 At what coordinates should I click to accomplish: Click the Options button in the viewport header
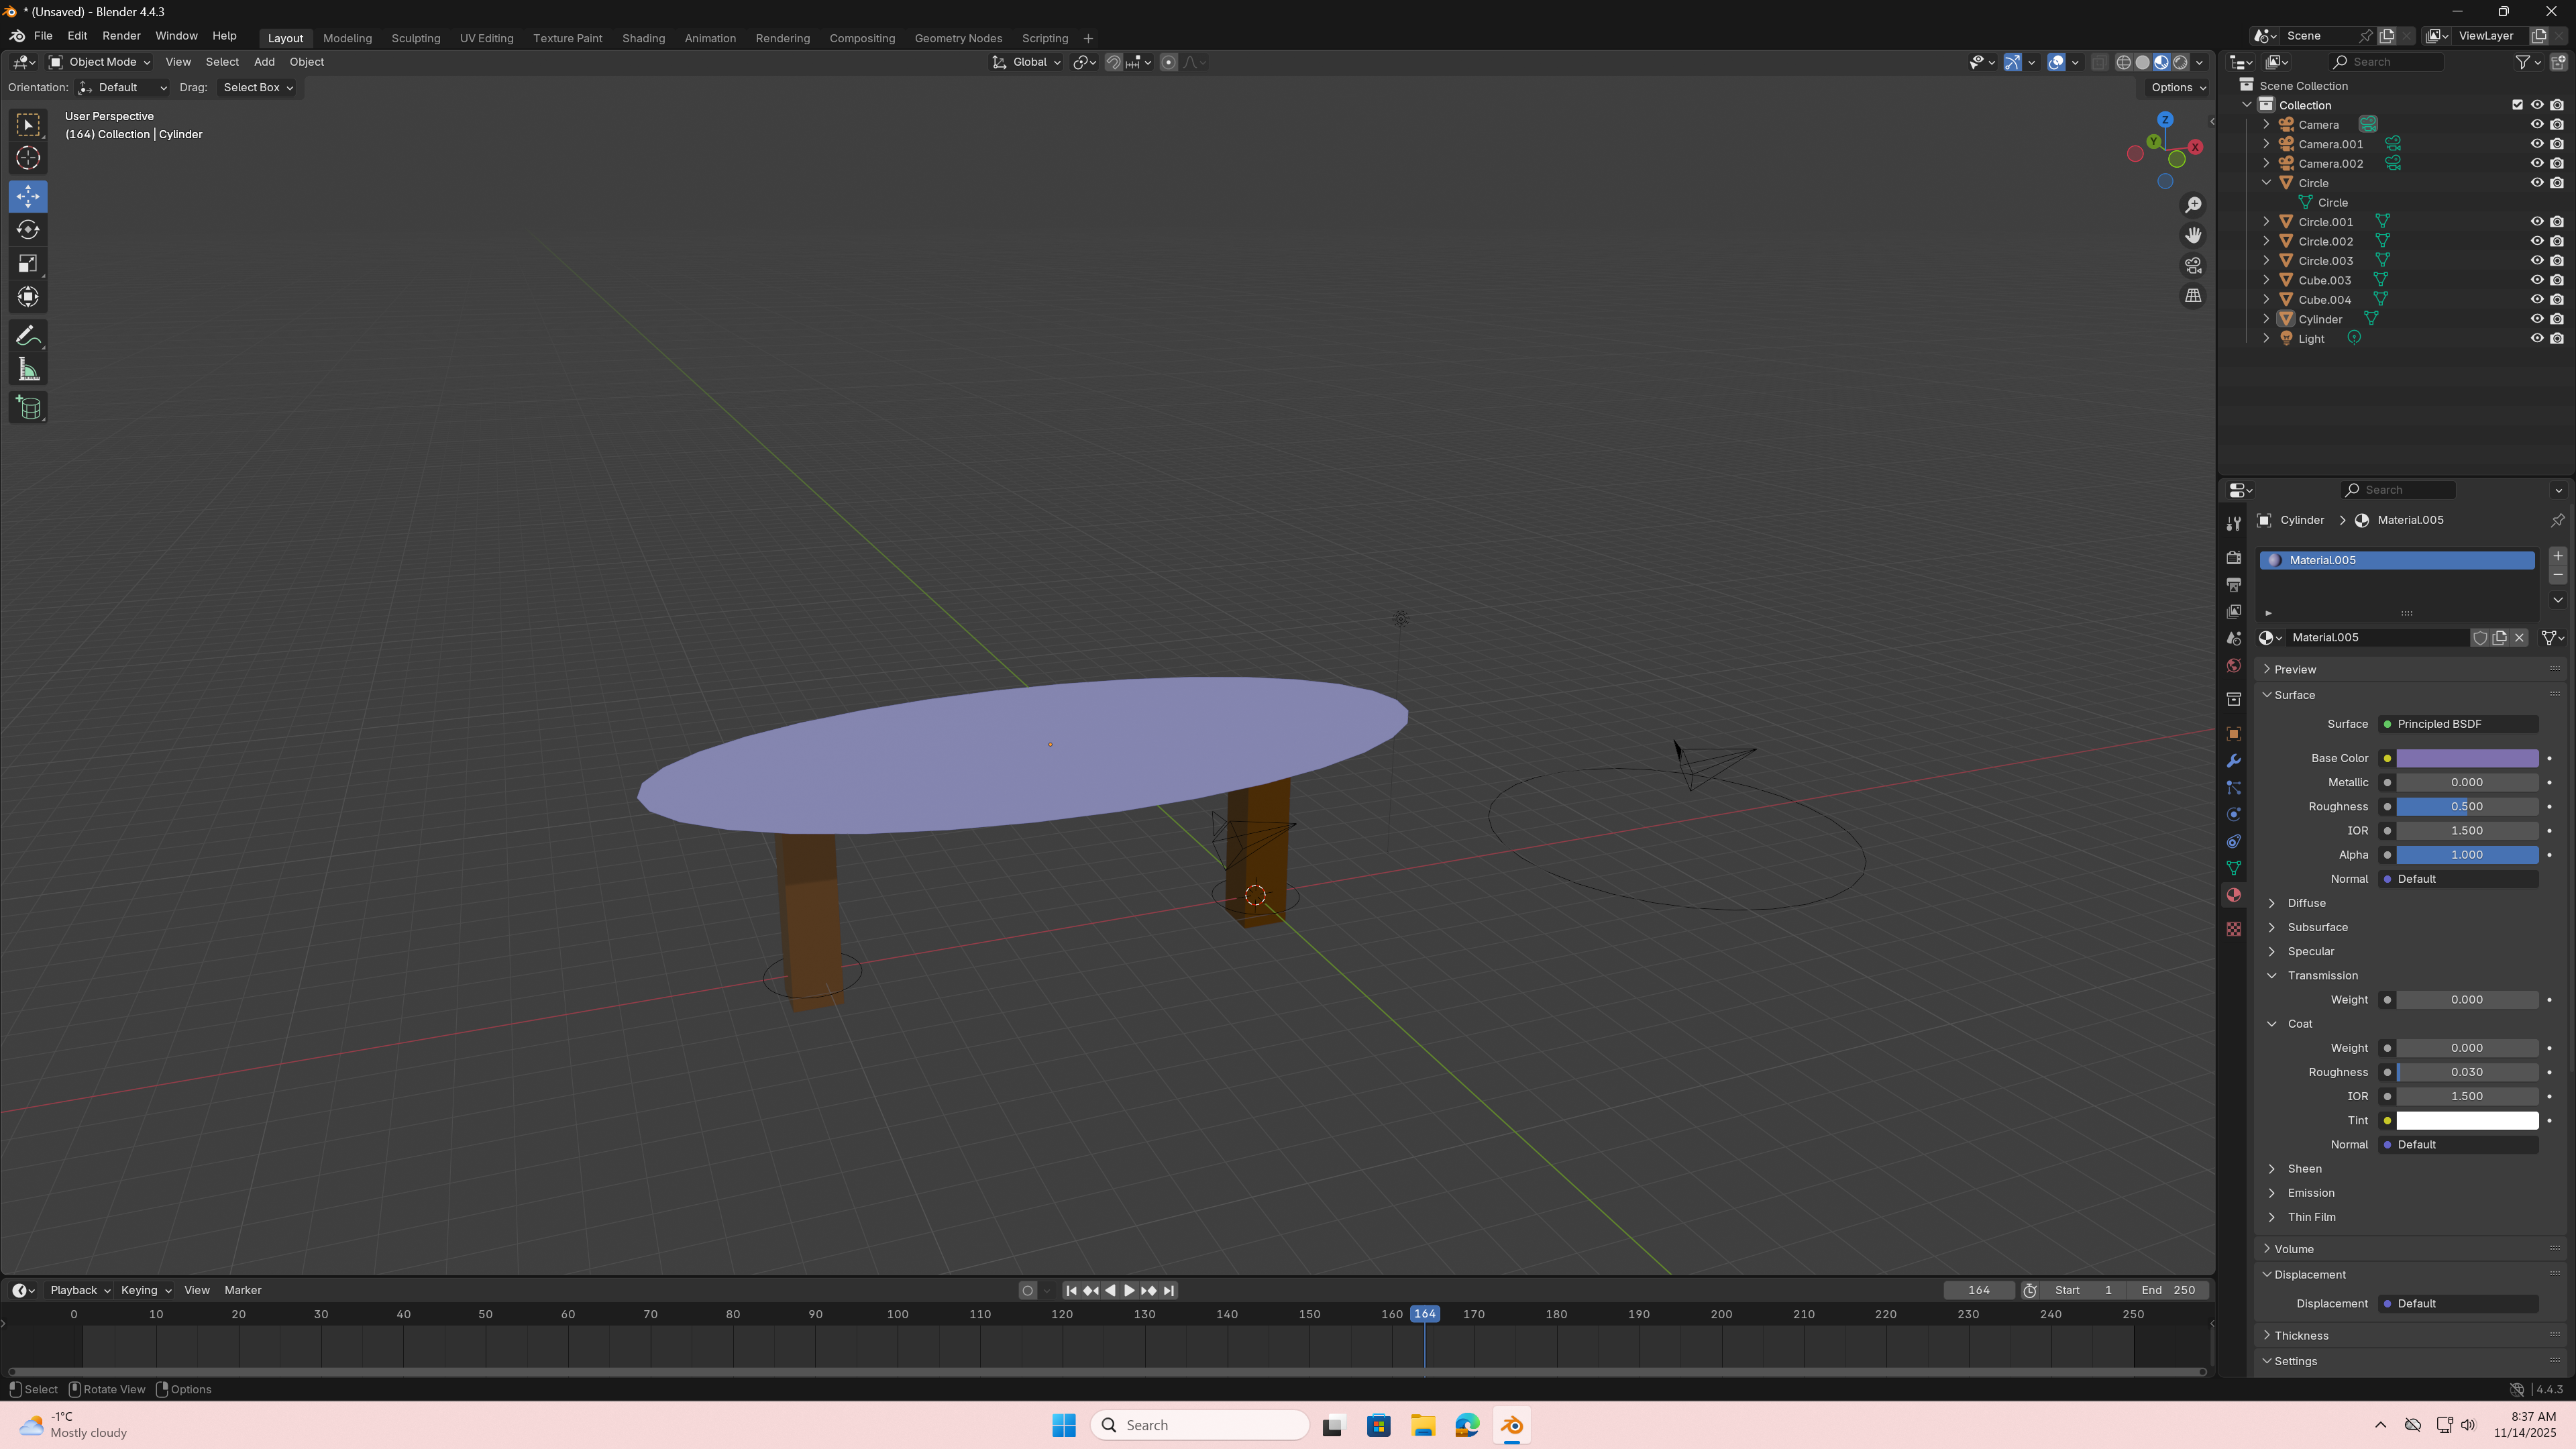tap(2178, 87)
